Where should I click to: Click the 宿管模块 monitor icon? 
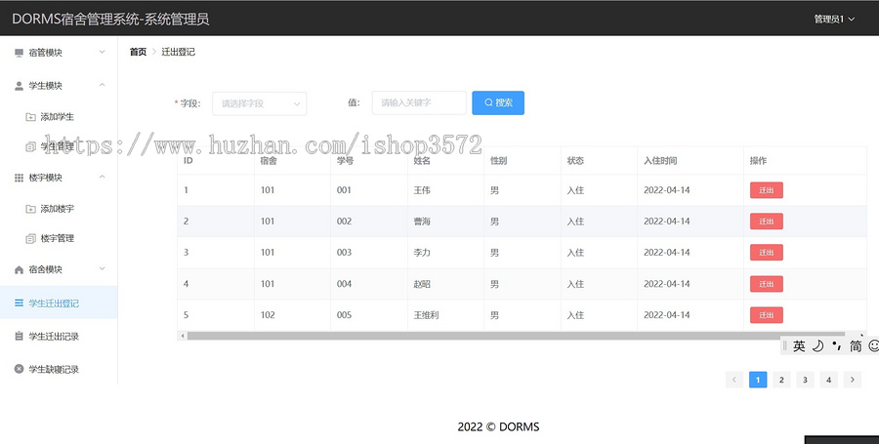[20, 53]
